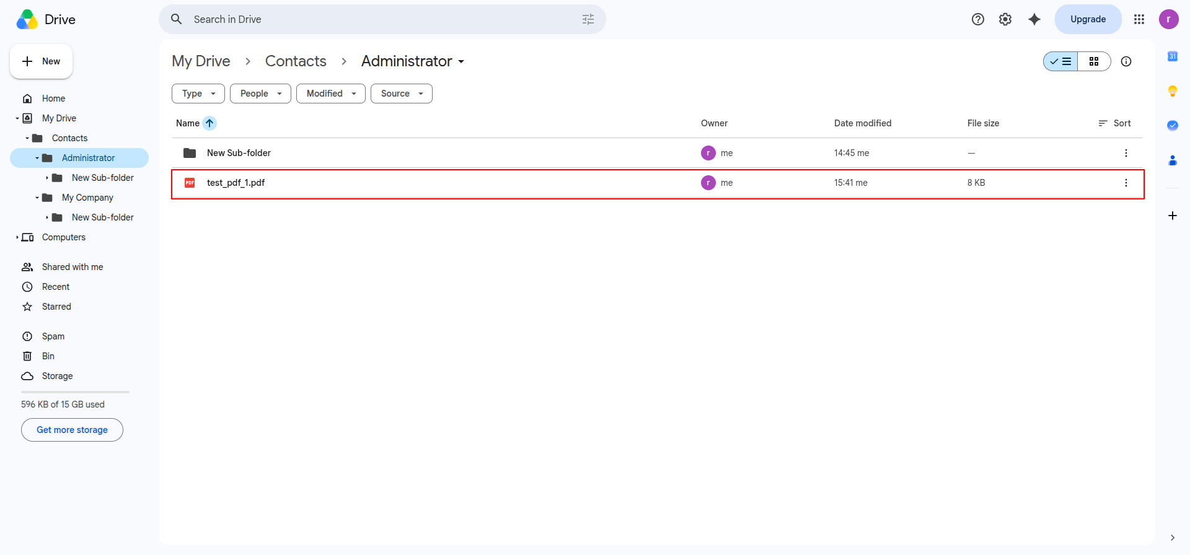This screenshot has height=555, width=1190.
Task: Focus the Search in Drive field
Action: coord(382,19)
